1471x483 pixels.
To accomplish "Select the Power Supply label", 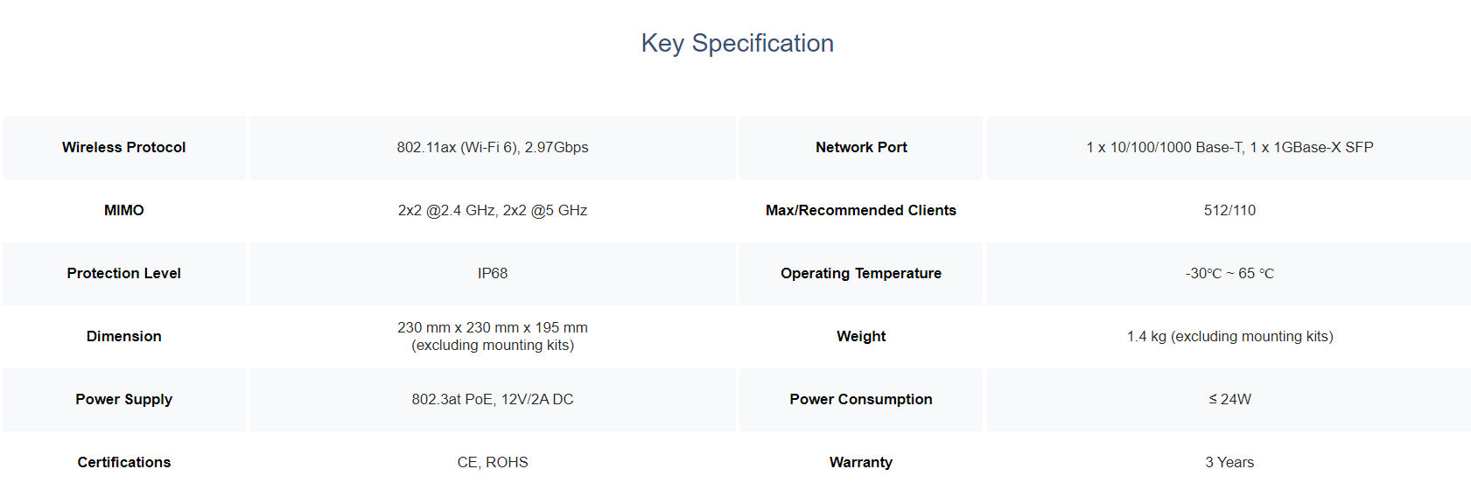I will tap(124, 399).
